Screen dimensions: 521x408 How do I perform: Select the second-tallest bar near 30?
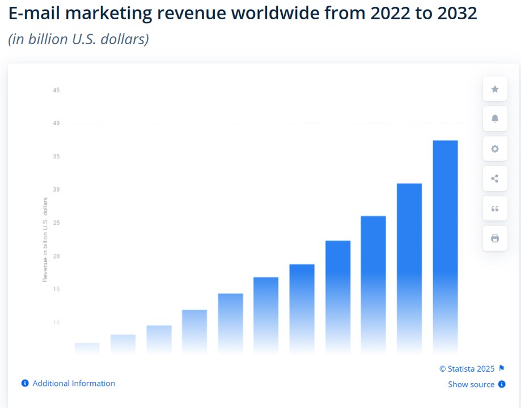(409, 268)
